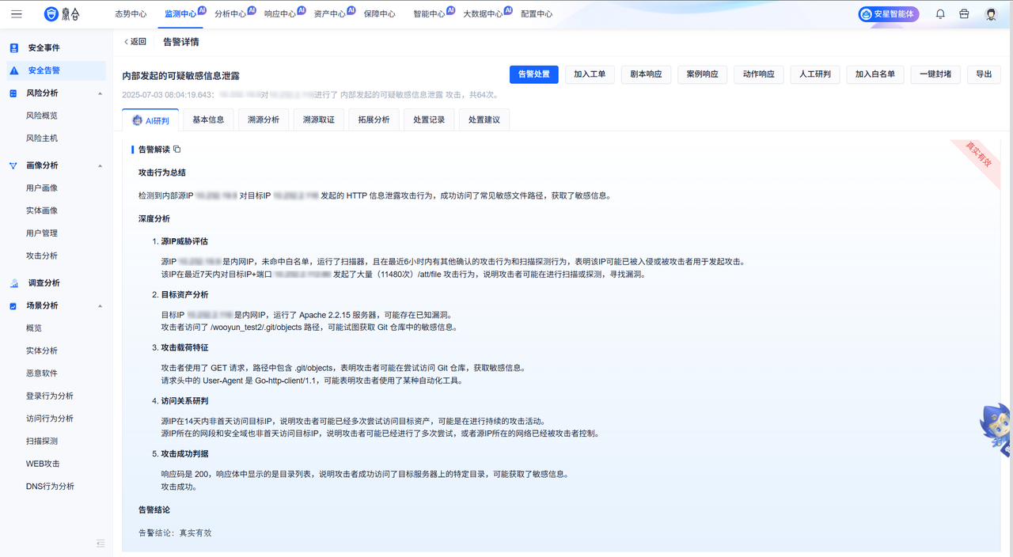The image size is (1013, 557).
Task: Click the 调查分析 chart icon in sidebar
Action: 13,282
